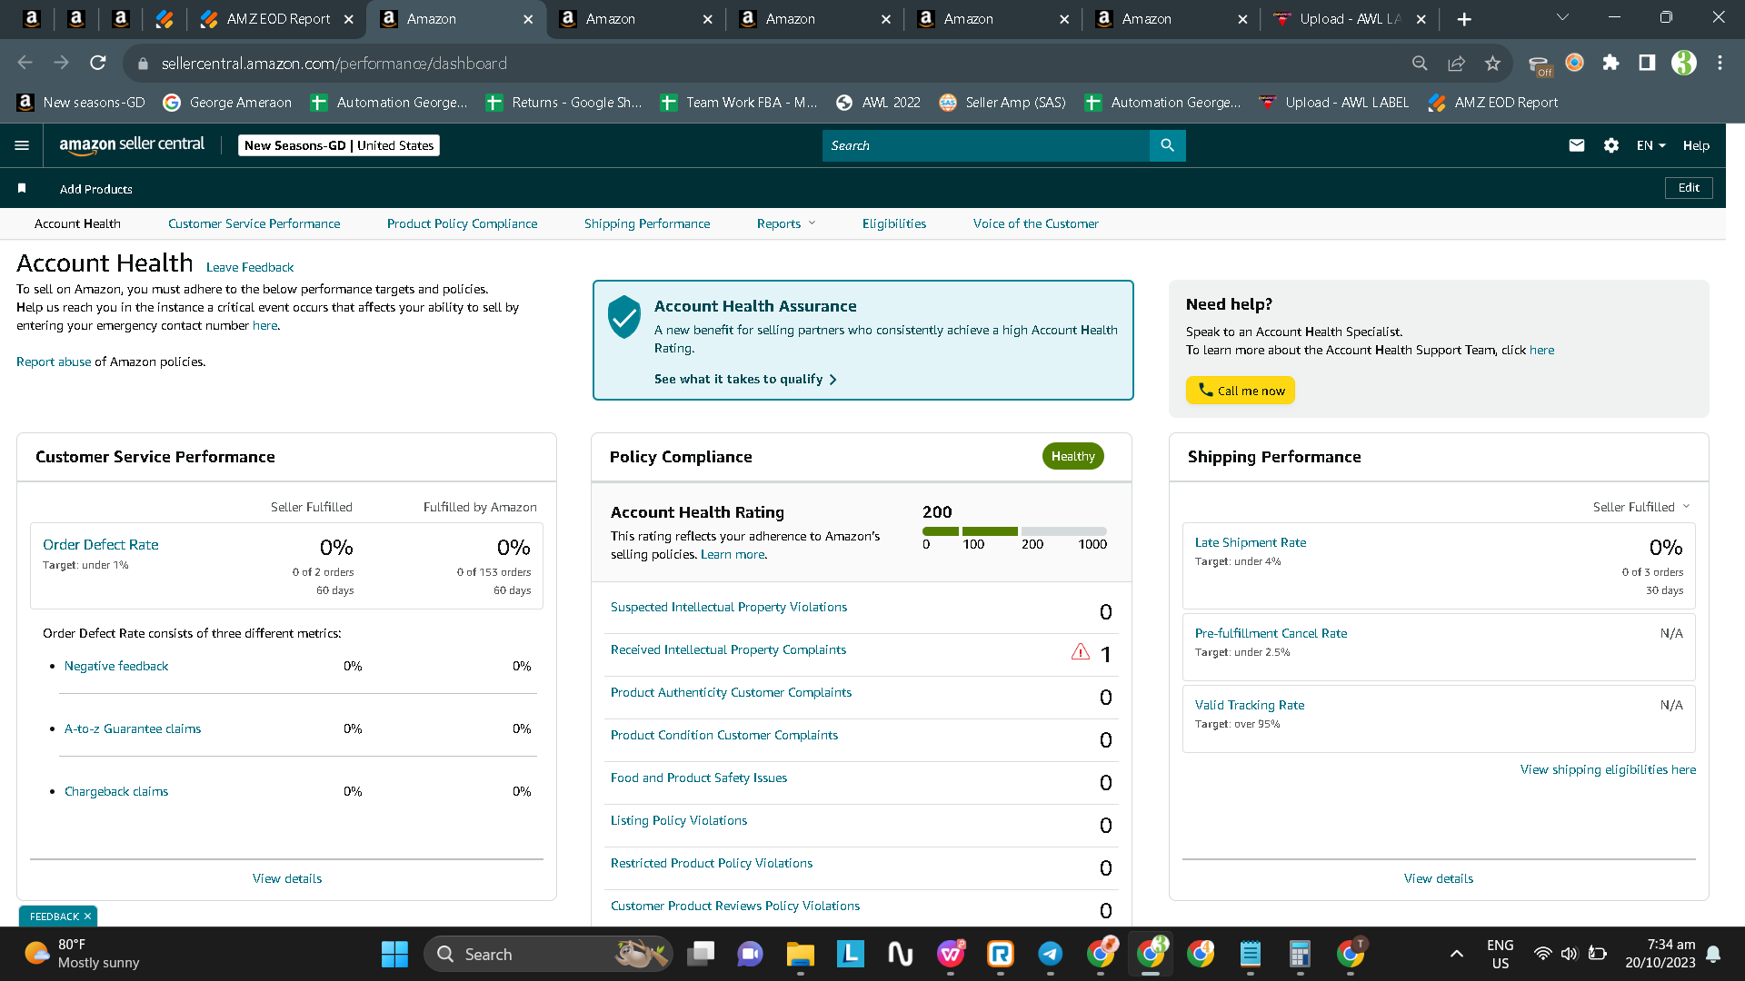Click the bookmark flag icon beside Add Products
Viewport: 1745px width, 981px height.
(22, 188)
